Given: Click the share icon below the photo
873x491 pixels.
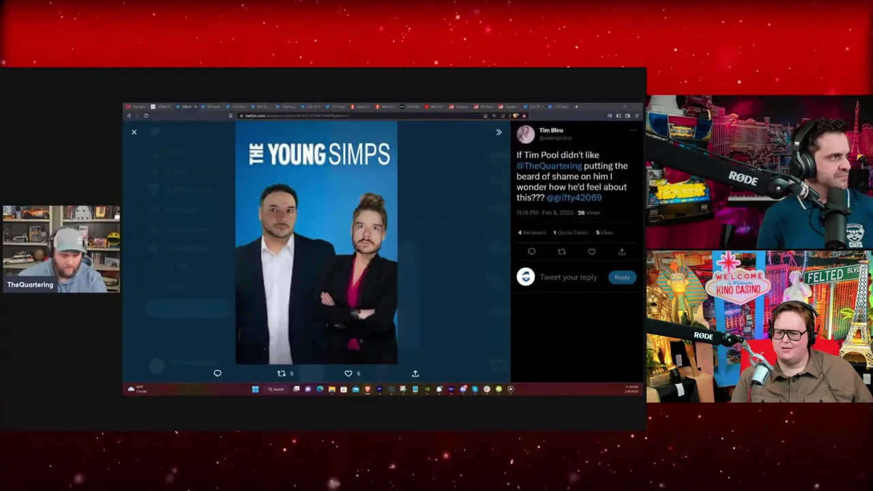Looking at the screenshot, I should coord(415,373).
